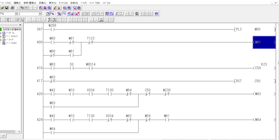Select the M59 contact in rung 429
The image size is (279, 140).
148,118
